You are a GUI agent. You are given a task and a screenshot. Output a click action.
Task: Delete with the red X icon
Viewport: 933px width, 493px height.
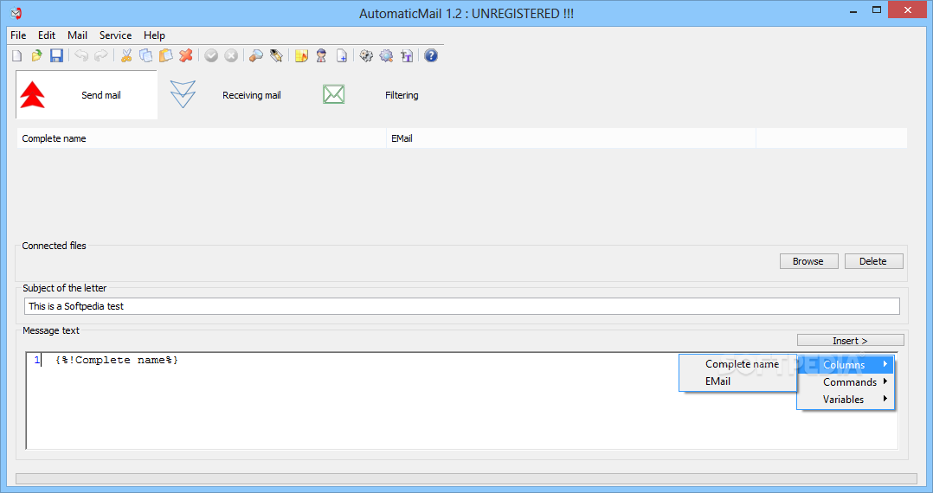(x=185, y=56)
